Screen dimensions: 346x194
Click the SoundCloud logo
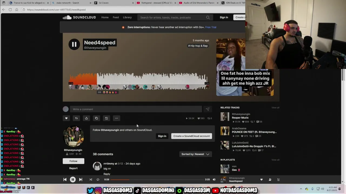79,18
